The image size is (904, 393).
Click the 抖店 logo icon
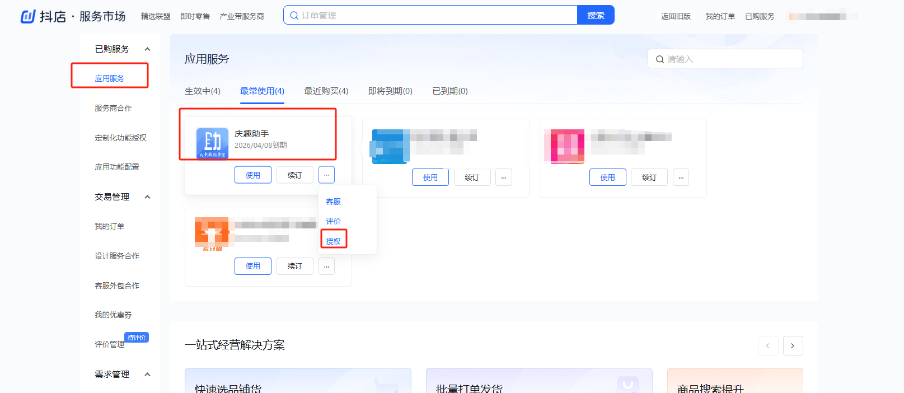click(28, 16)
